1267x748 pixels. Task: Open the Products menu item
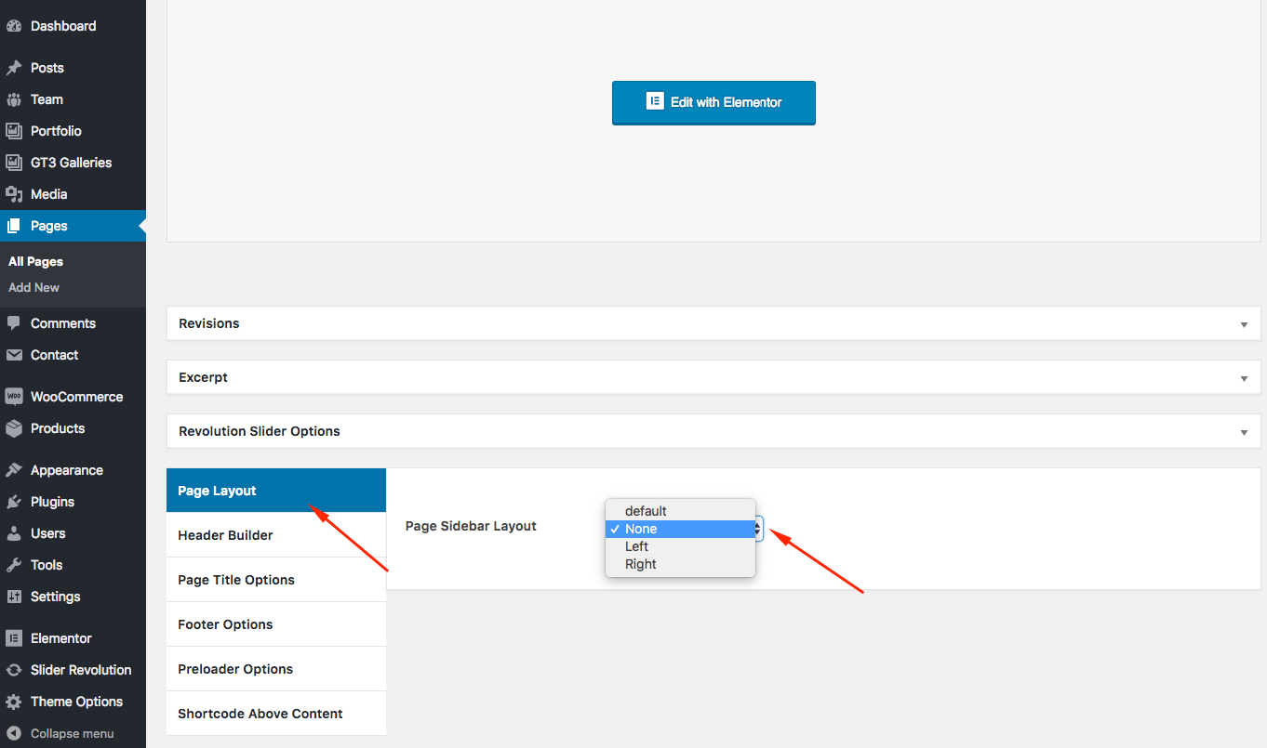73,428
